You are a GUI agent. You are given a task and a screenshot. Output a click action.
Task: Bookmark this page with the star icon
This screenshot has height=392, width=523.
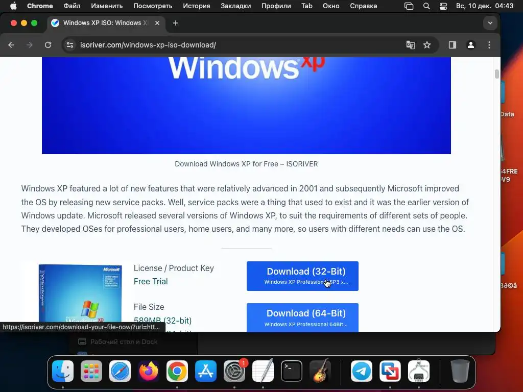coord(427,45)
